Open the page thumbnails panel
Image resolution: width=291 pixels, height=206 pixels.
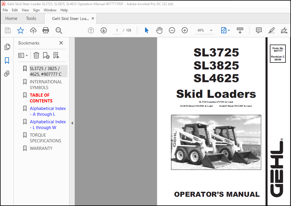click(7, 47)
